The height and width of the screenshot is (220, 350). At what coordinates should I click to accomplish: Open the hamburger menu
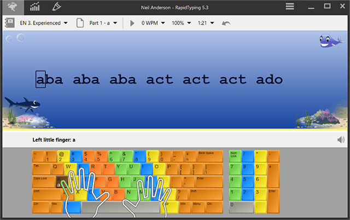click(289, 6)
